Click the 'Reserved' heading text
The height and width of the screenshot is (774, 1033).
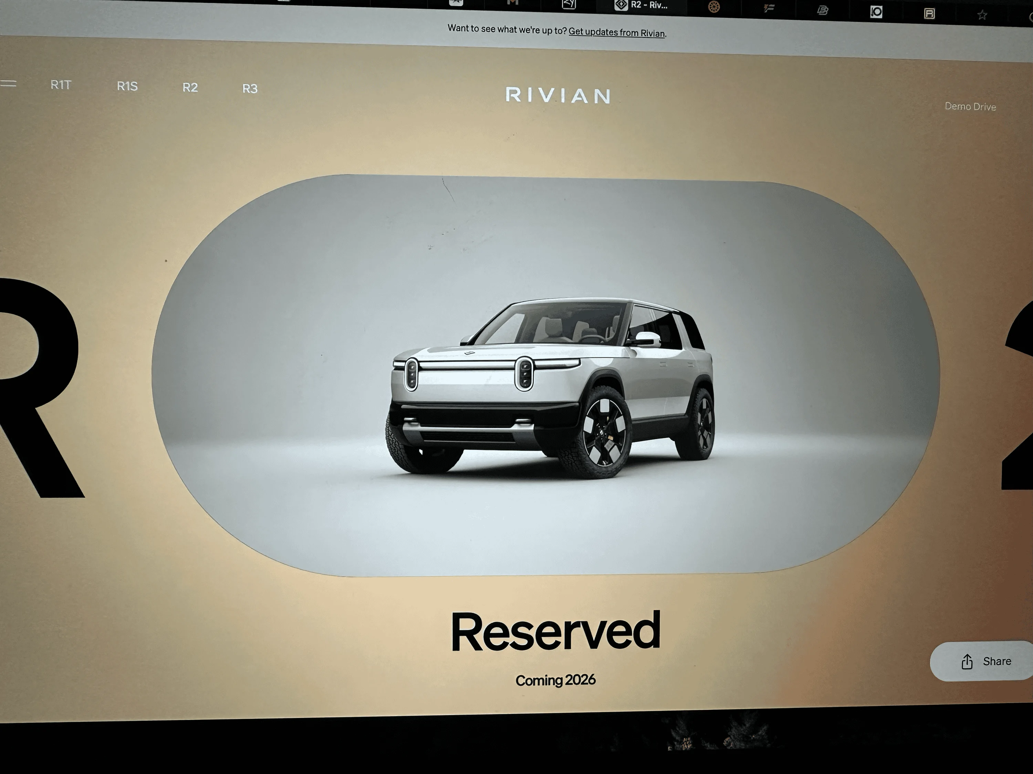pyautogui.click(x=556, y=631)
